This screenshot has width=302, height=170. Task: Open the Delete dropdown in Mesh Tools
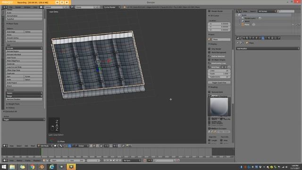point(24,93)
